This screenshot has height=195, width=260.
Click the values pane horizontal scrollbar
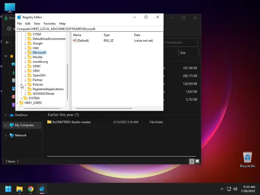point(104,108)
